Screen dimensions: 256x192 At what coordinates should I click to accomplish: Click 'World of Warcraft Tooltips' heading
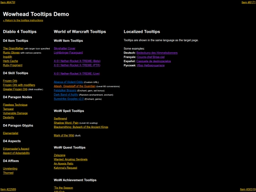(x=80, y=31)
